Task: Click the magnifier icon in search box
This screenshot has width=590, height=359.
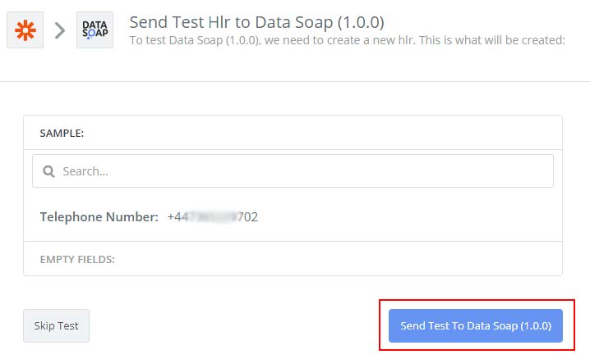Action: 48,171
